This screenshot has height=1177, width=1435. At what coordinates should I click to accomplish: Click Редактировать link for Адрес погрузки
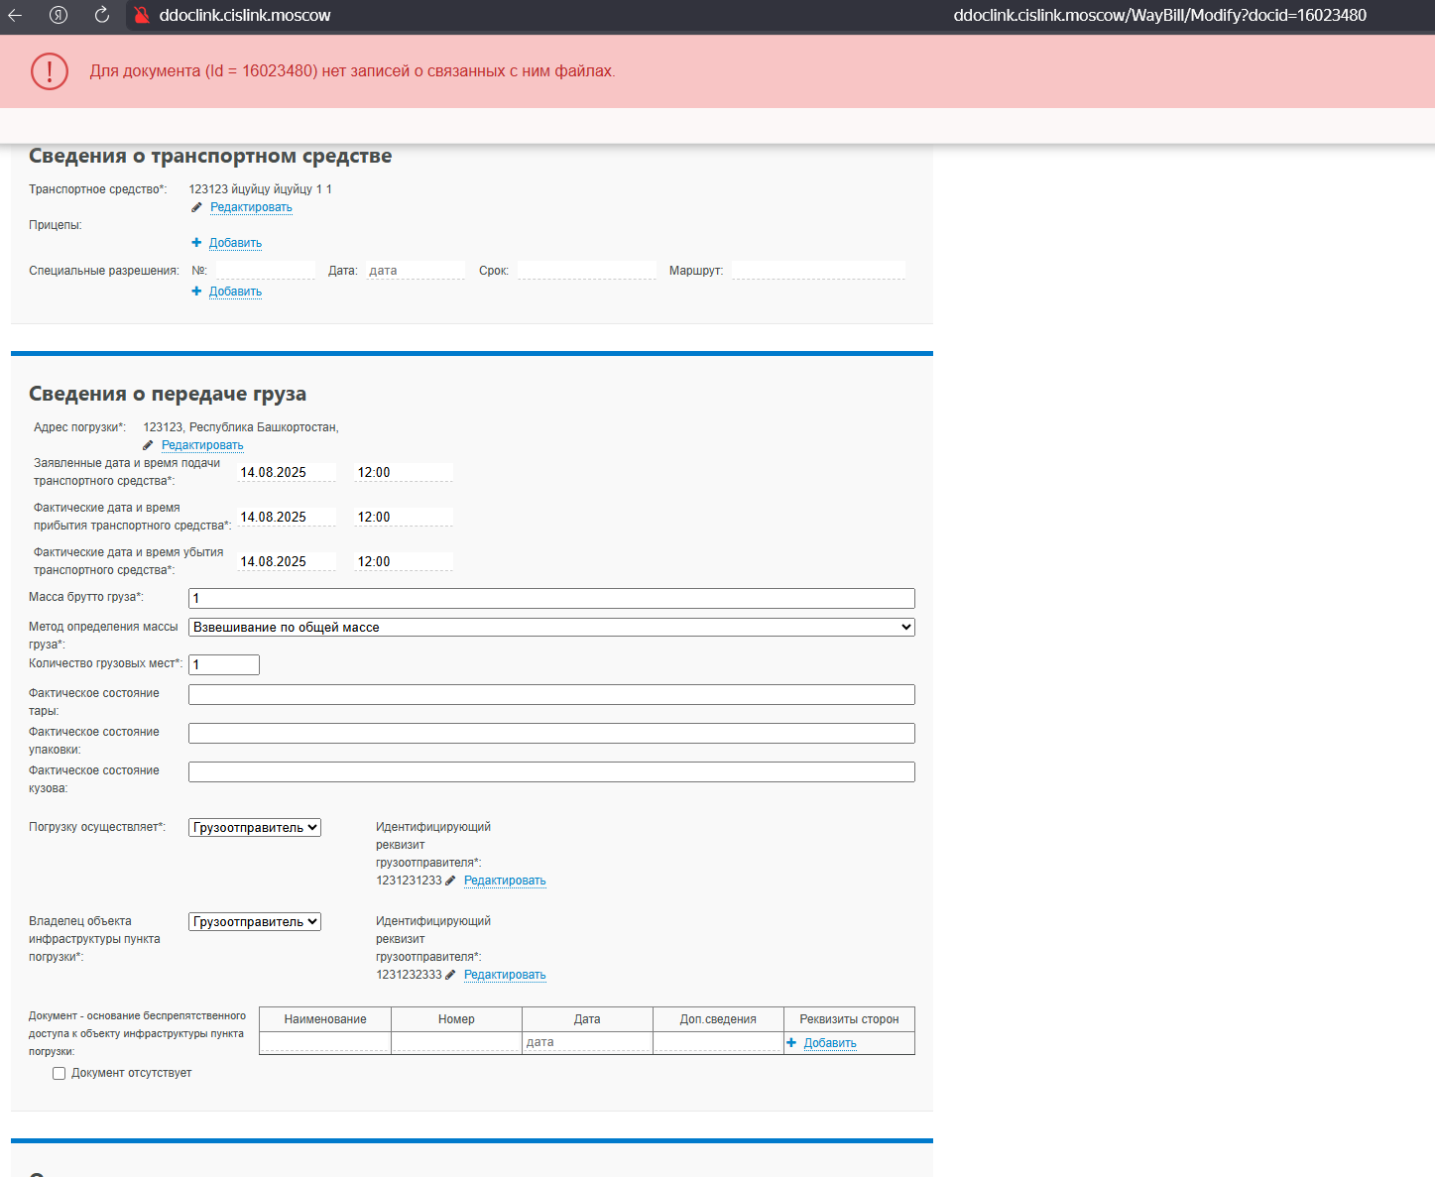tap(202, 445)
